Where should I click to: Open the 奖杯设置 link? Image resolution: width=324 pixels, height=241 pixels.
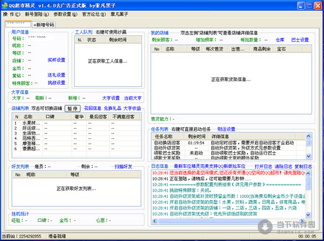(x=56, y=60)
